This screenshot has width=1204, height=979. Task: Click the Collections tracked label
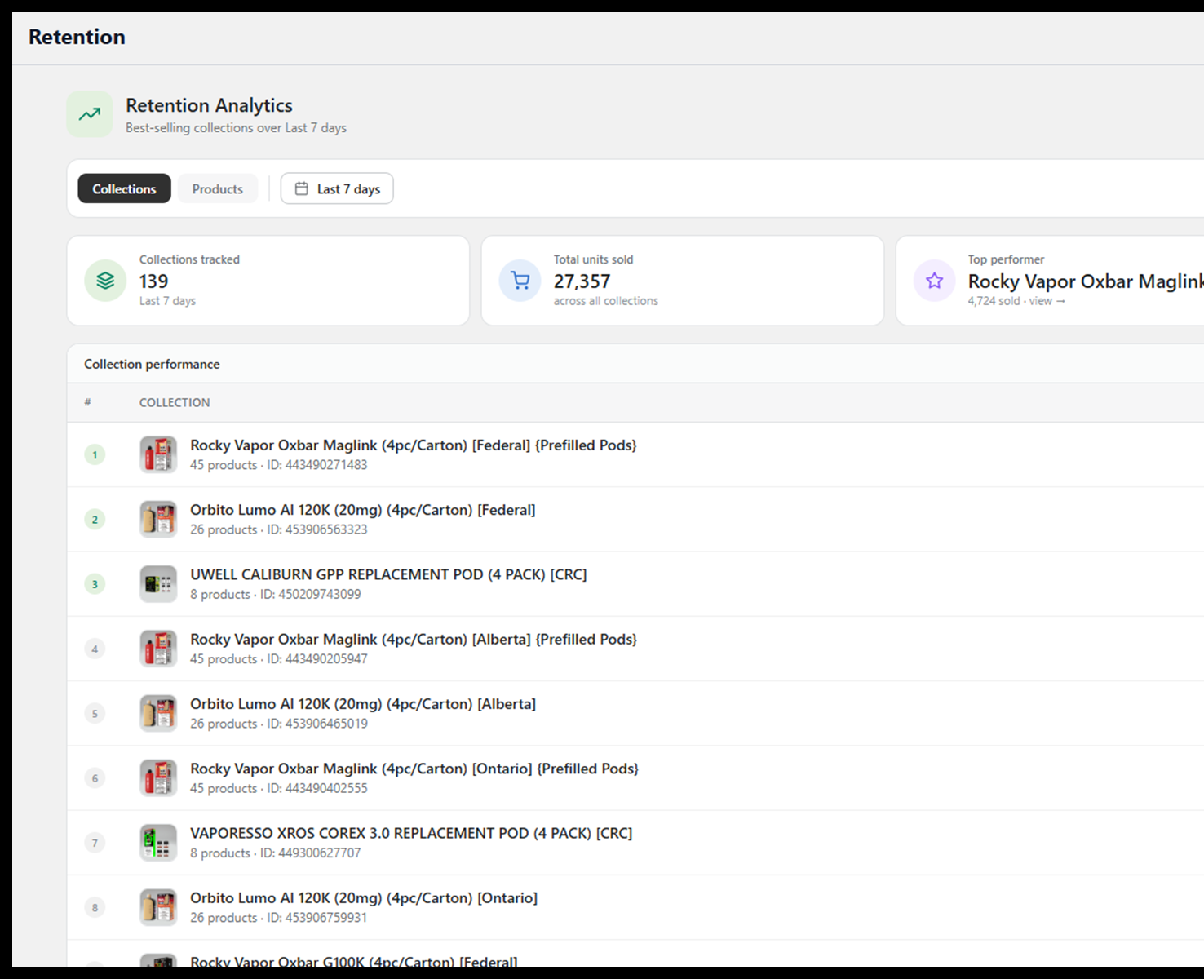(189, 259)
